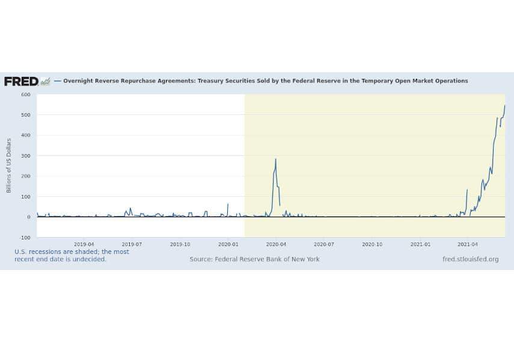The height and width of the screenshot is (343, 514).
Task: Open the fred.stlouisfed.org link
Action: 470,259
